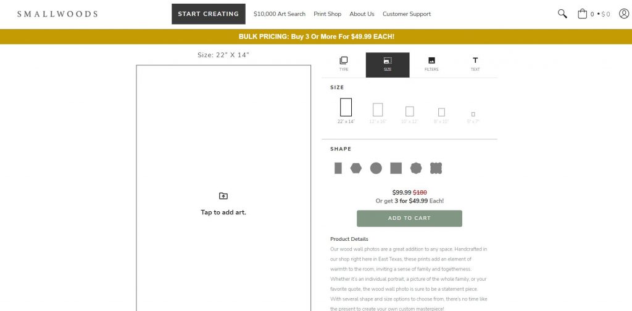Select the hexagon shape
Screen dimensions: 632x311
(x=356, y=168)
